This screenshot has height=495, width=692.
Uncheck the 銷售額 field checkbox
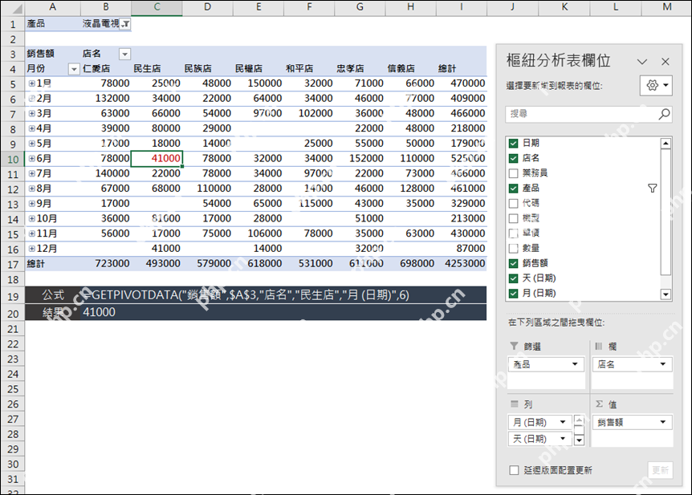513,263
